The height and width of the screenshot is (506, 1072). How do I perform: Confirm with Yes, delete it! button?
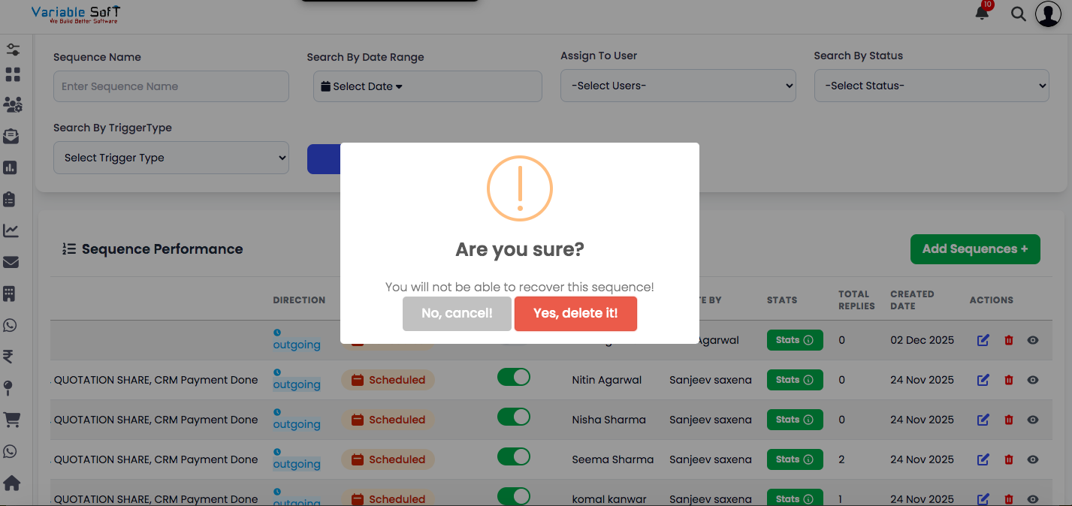[575, 313]
